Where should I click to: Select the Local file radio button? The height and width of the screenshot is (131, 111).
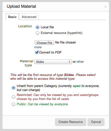pos(37,27)
